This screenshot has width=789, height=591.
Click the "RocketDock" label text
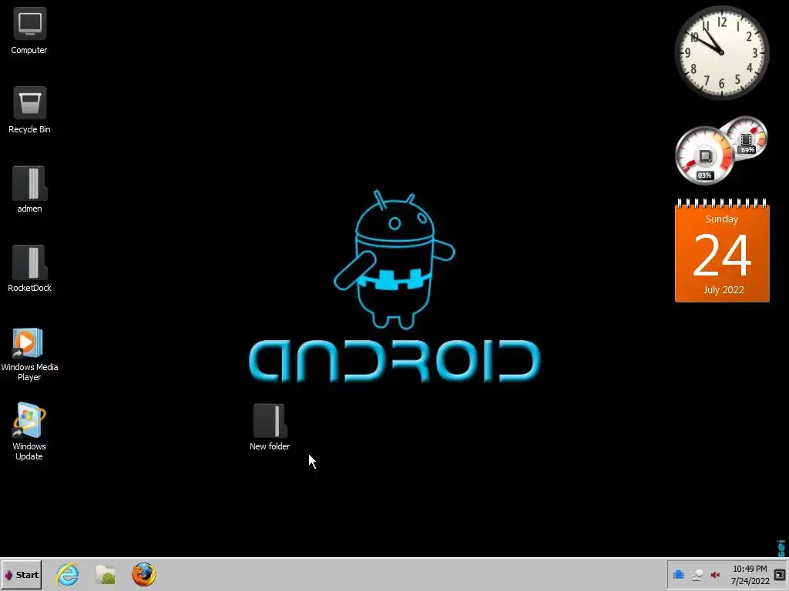point(30,288)
